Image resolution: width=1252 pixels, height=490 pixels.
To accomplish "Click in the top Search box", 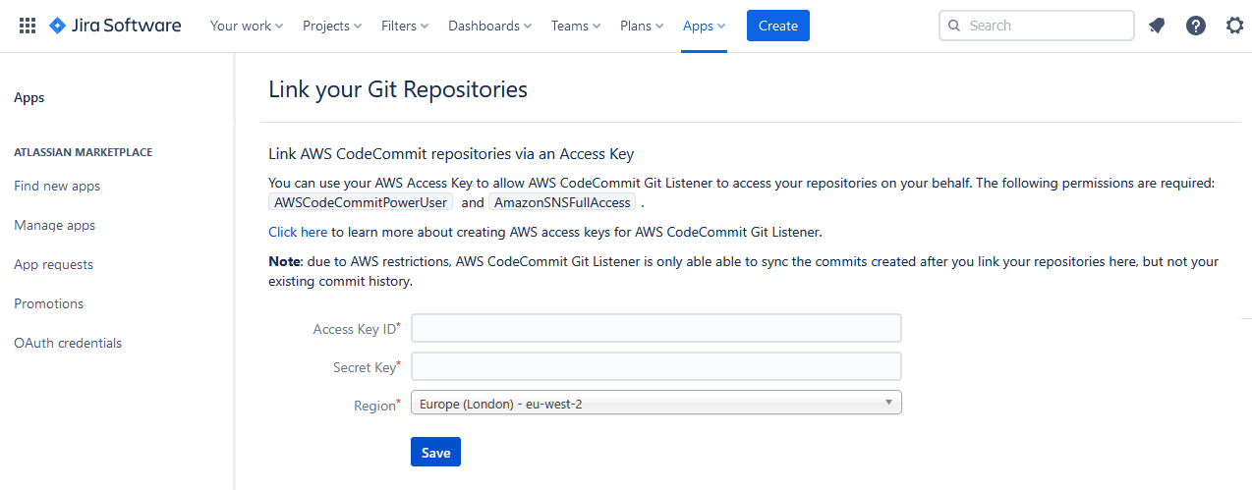I will pyautogui.click(x=1037, y=26).
